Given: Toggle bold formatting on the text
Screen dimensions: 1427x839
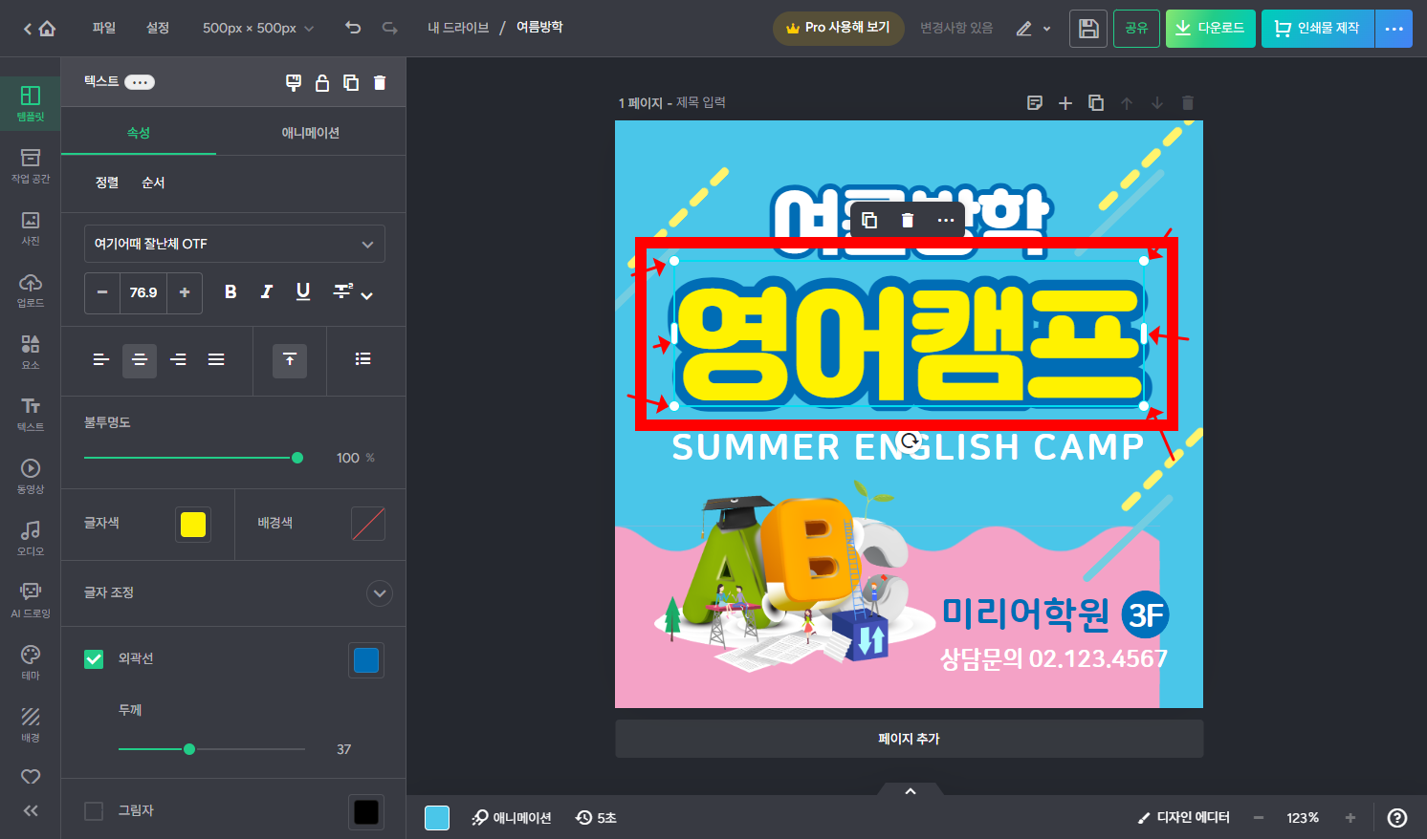Looking at the screenshot, I should click(230, 292).
